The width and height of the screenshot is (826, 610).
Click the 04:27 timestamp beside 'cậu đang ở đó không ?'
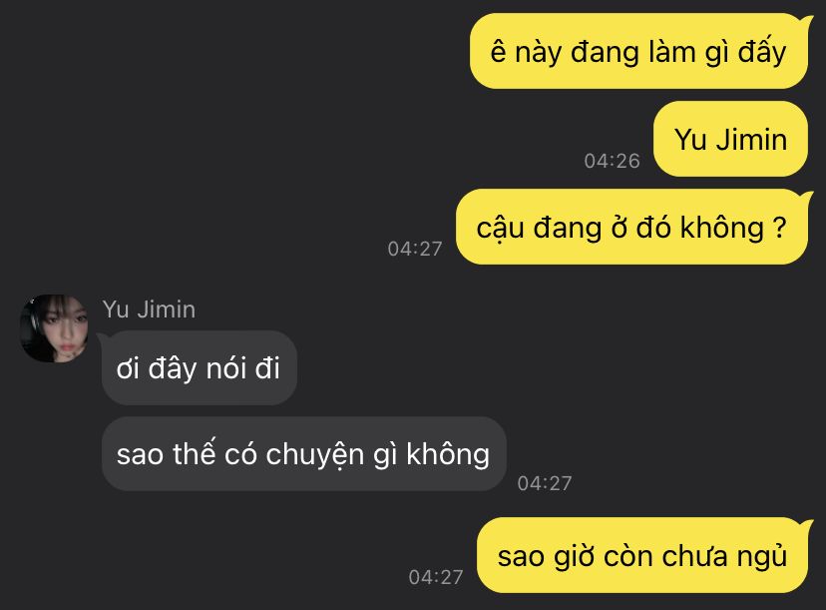415,249
